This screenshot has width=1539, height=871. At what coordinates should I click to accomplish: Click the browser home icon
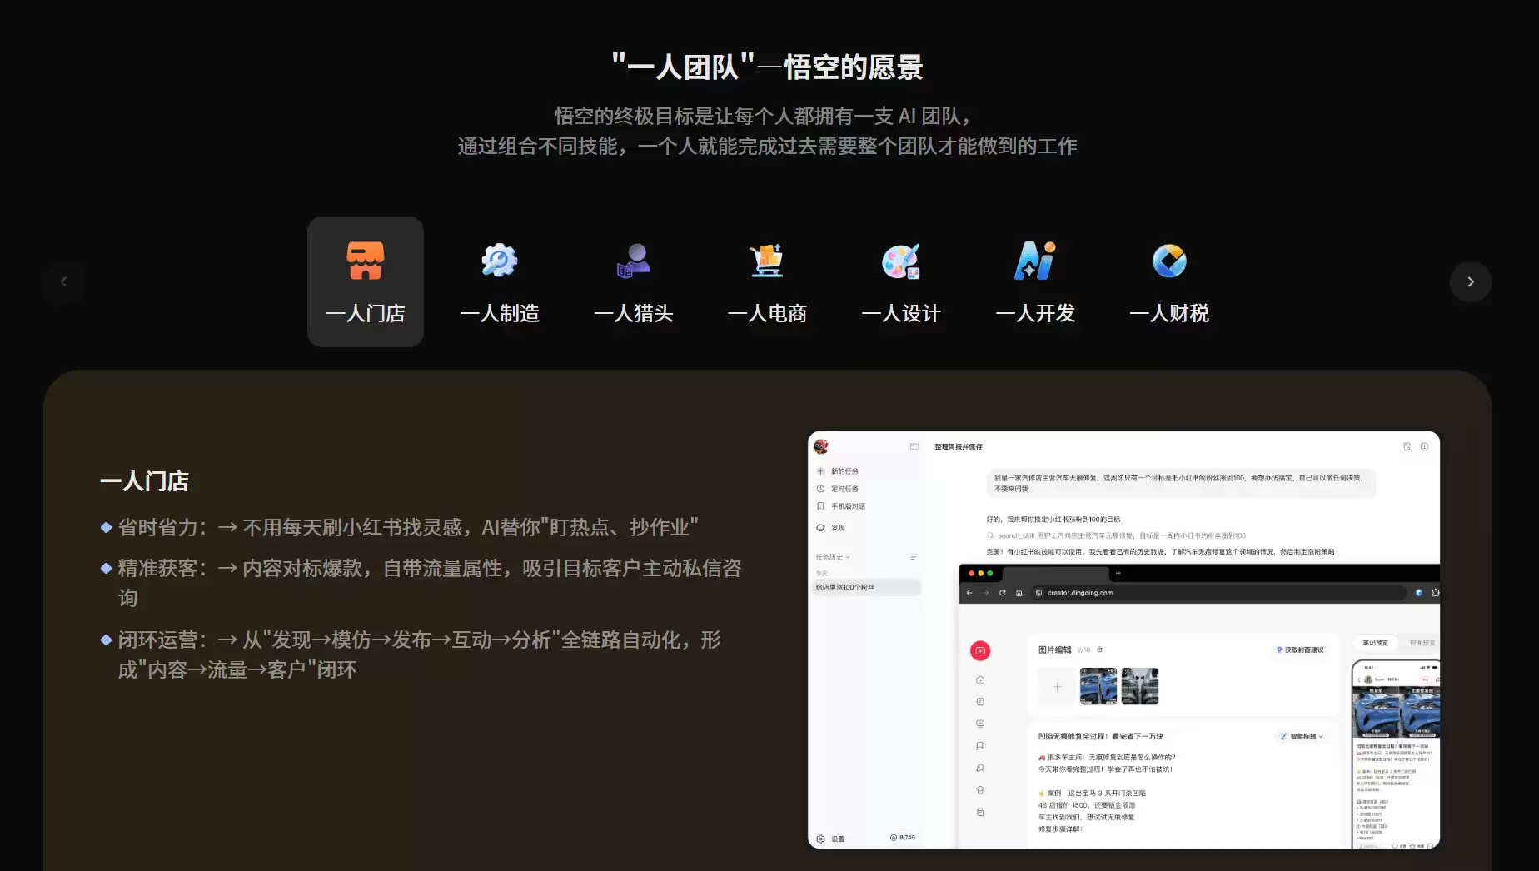coord(1019,593)
